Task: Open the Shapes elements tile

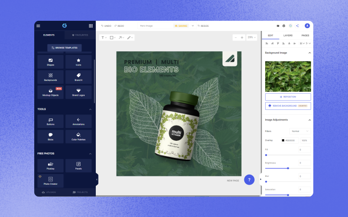Action: (50, 62)
